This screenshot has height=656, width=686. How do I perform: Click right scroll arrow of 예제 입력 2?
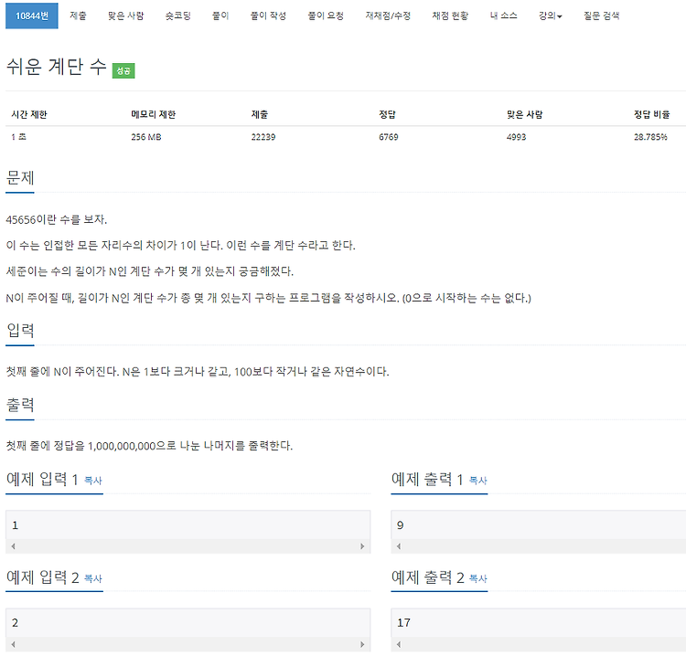[362, 644]
